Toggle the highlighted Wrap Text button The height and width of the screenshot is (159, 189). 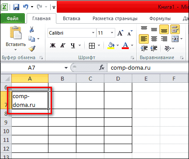tap(175, 29)
